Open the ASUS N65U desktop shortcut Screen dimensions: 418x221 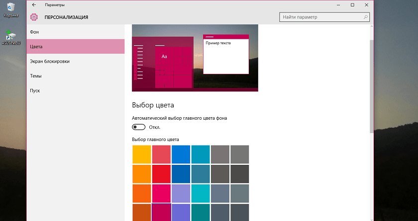tap(11, 38)
